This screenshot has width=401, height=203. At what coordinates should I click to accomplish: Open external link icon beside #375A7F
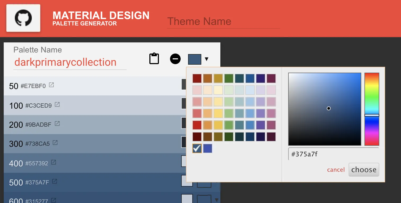tap(55, 181)
